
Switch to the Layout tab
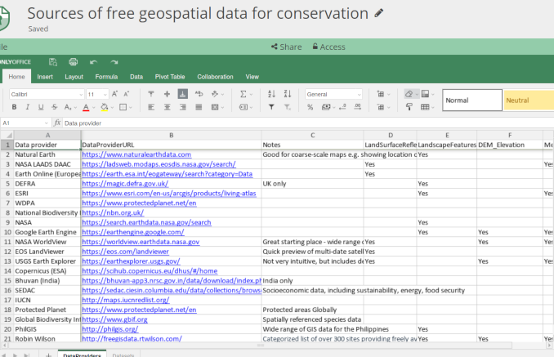pos(74,77)
